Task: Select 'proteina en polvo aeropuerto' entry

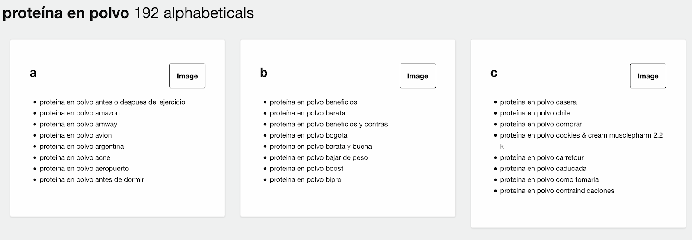Action: pyautogui.click(x=84, y=169)
